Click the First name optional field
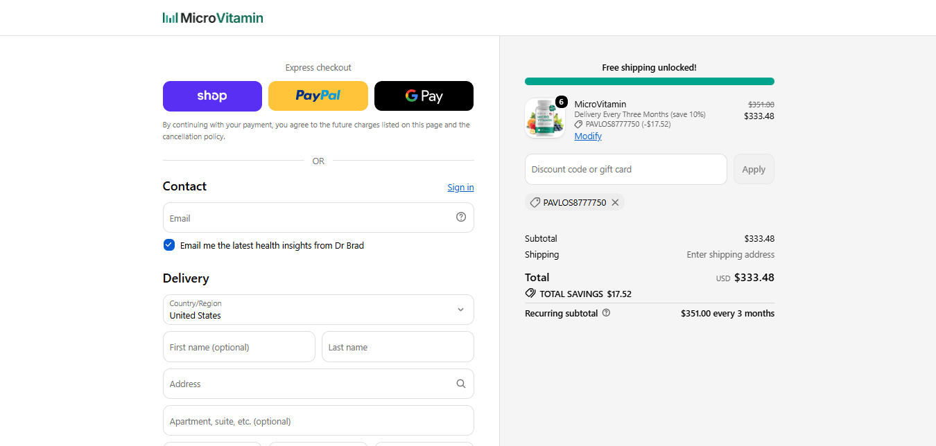Viewport: 936px width, 446px height. pos(239,347)
